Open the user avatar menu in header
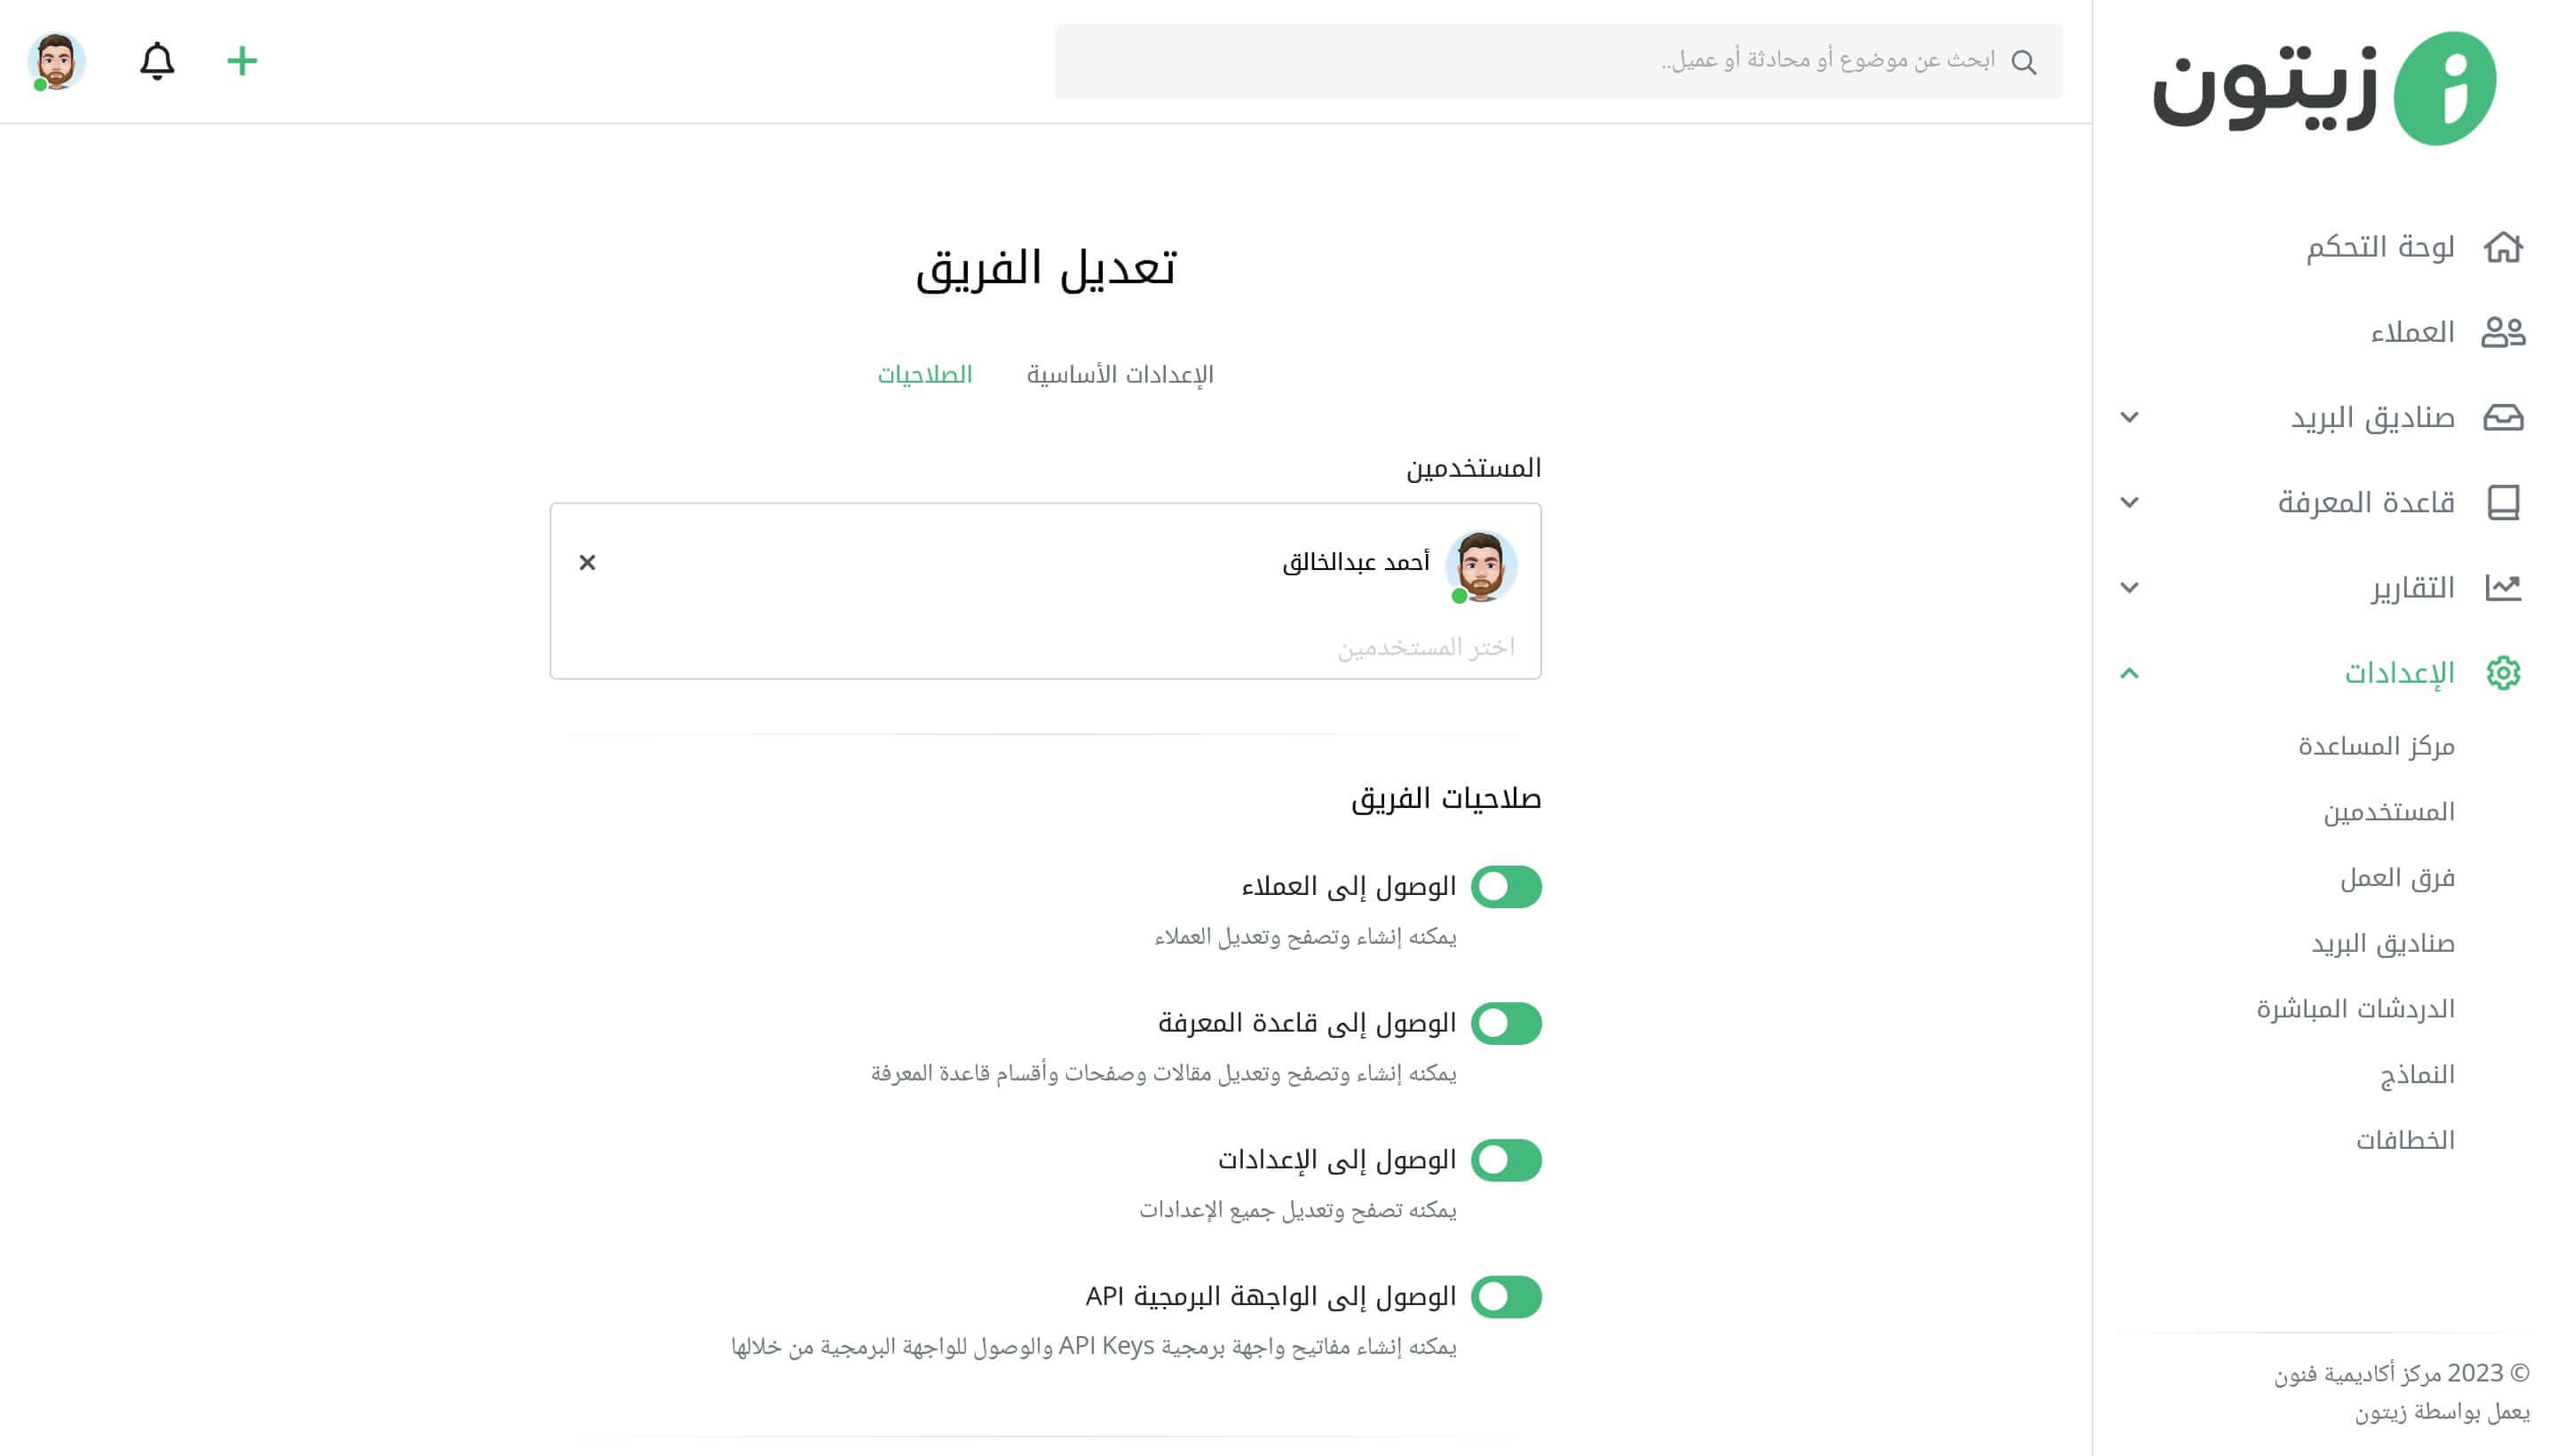Image resolution: width=2557 pixels, height=1456 pixels. tap(56, 61)
